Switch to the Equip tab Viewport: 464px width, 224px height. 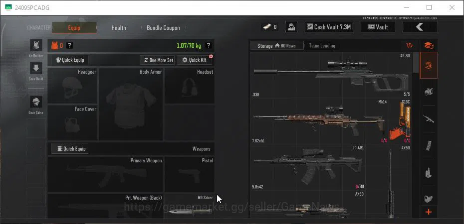pos(74,28)
